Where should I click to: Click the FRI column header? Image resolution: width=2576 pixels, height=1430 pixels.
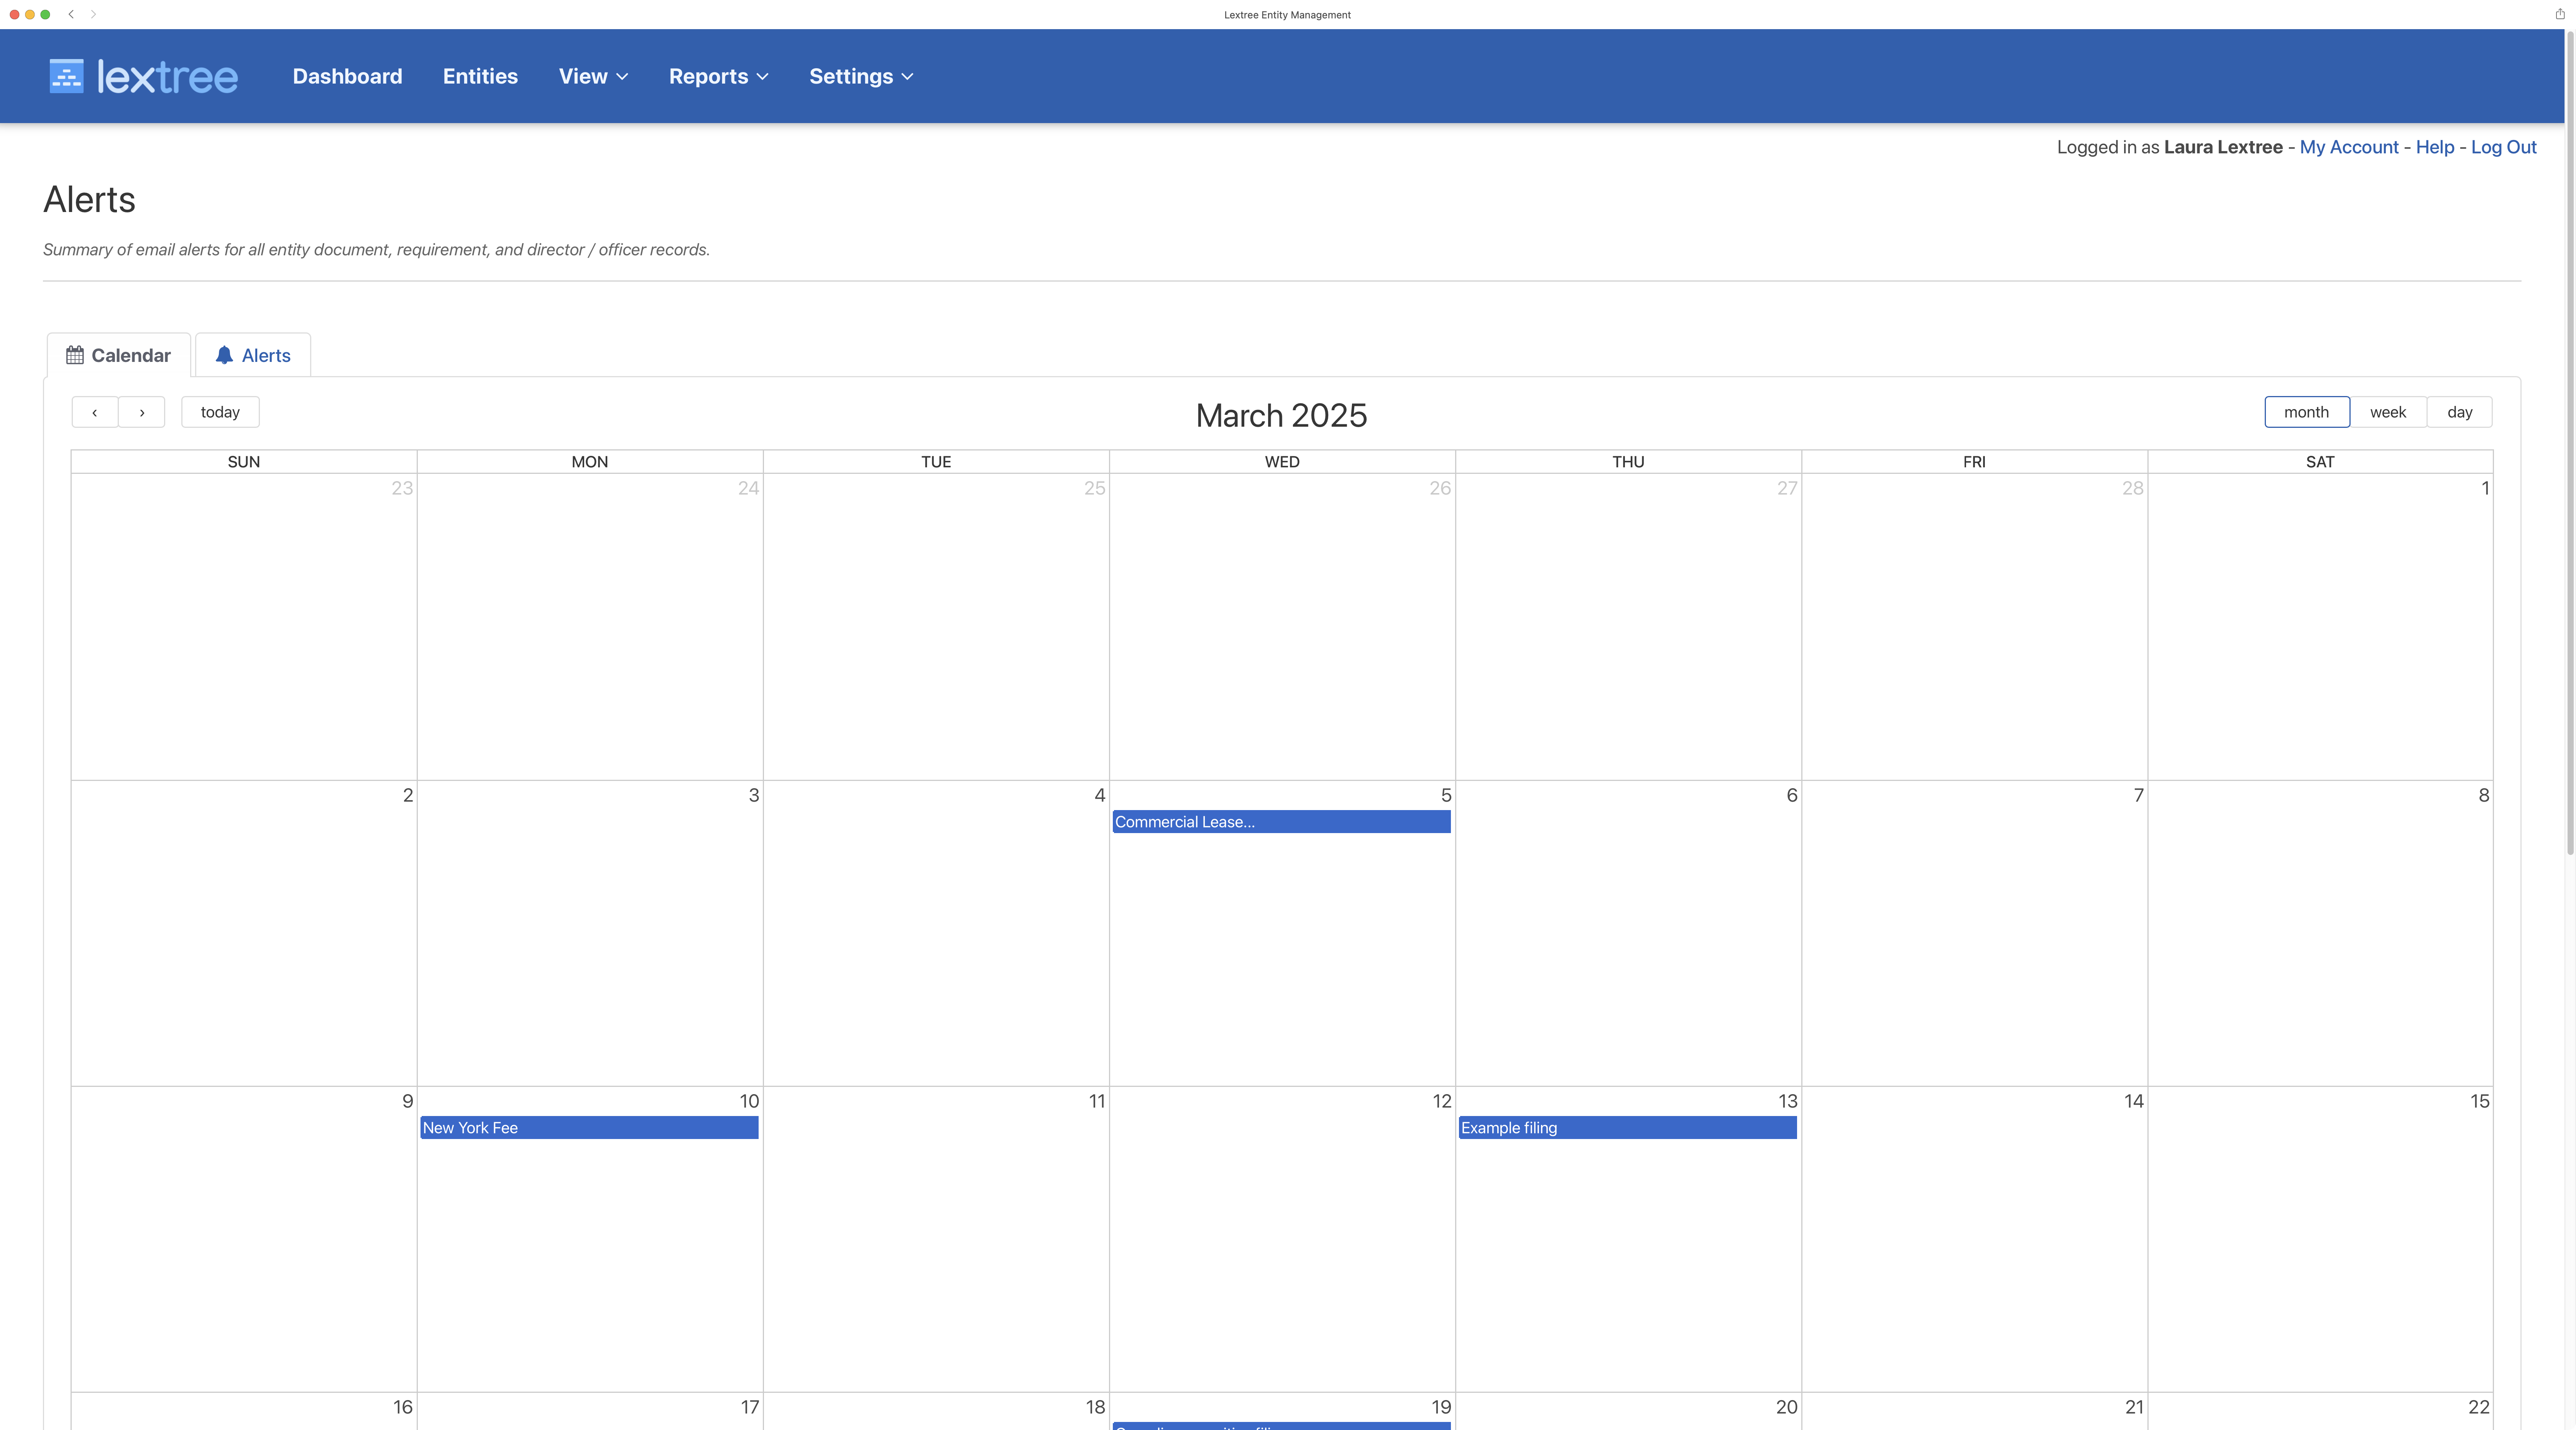(x=1974, y=462)
